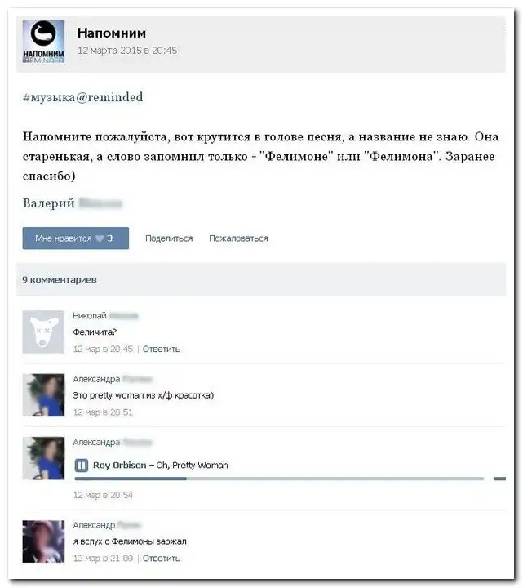This screenshot has width=523, height=588.
Task: Open the 9 комментариев header
Action: [60, 280]
